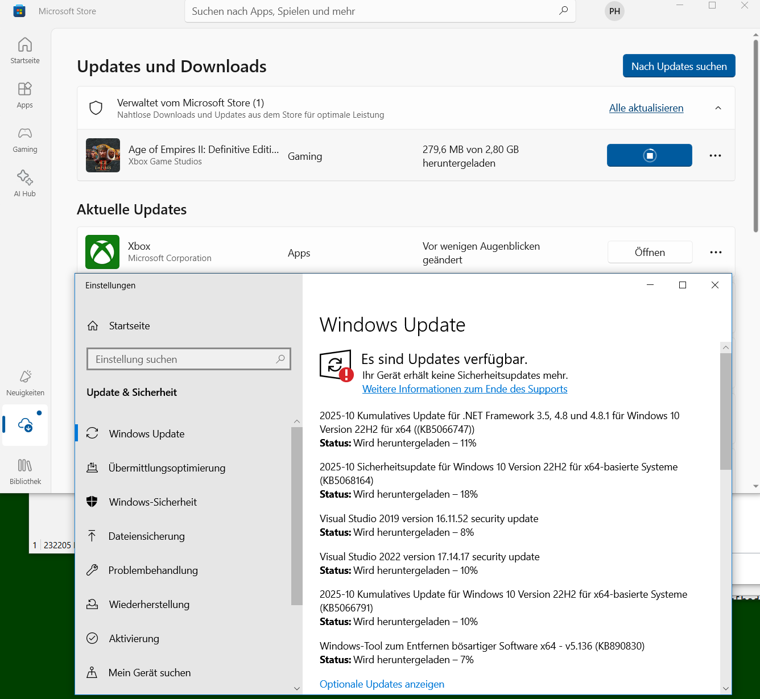Open the Xbox app via Öffnen

click(650, 252)
